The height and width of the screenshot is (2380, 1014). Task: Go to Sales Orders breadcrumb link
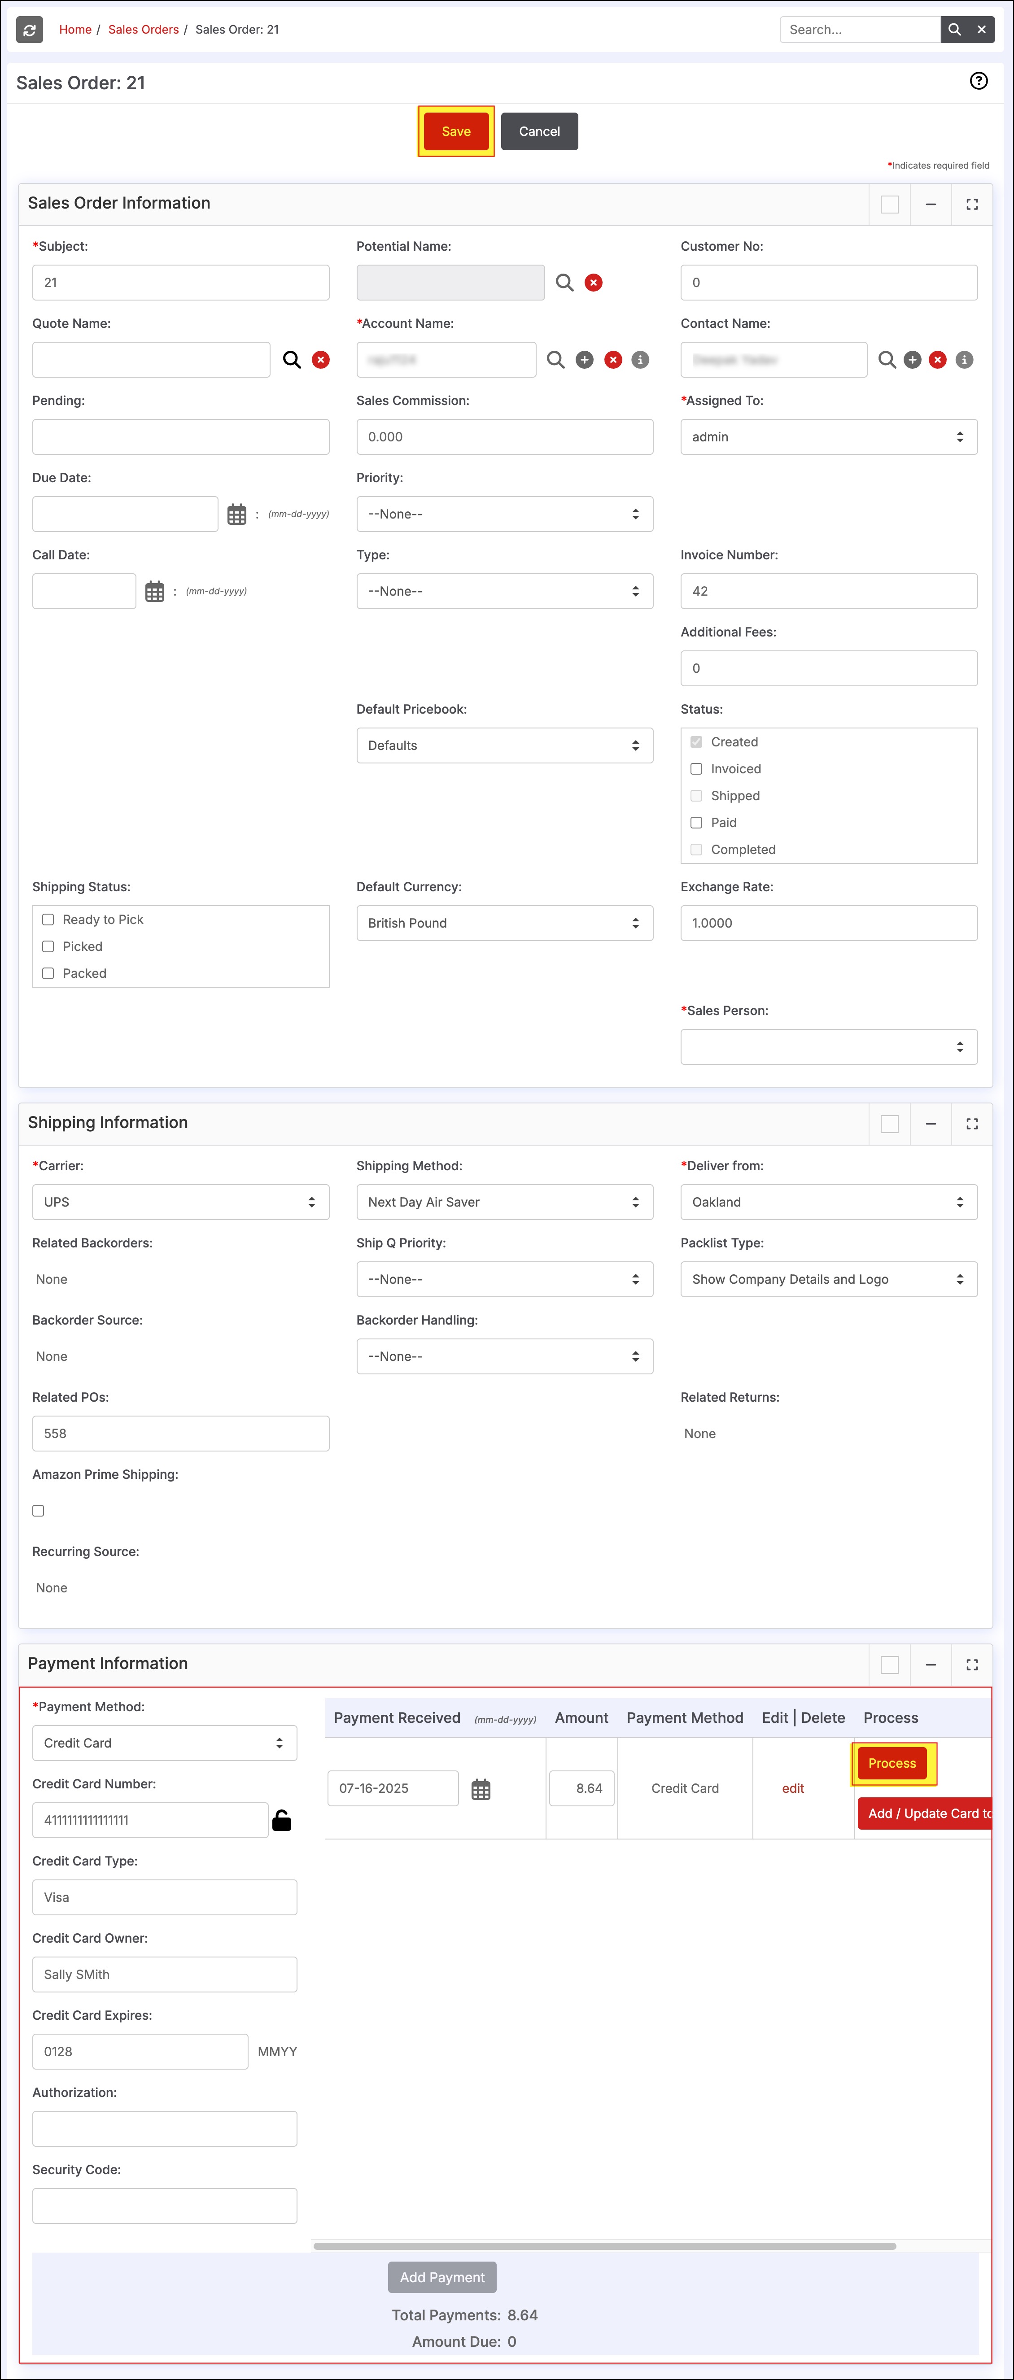(x=143, y=30)
